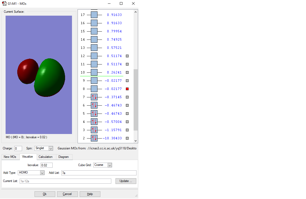Select orbital box for MO 15
This screenshot has width=306, height=199.
(x=94, y=31)
